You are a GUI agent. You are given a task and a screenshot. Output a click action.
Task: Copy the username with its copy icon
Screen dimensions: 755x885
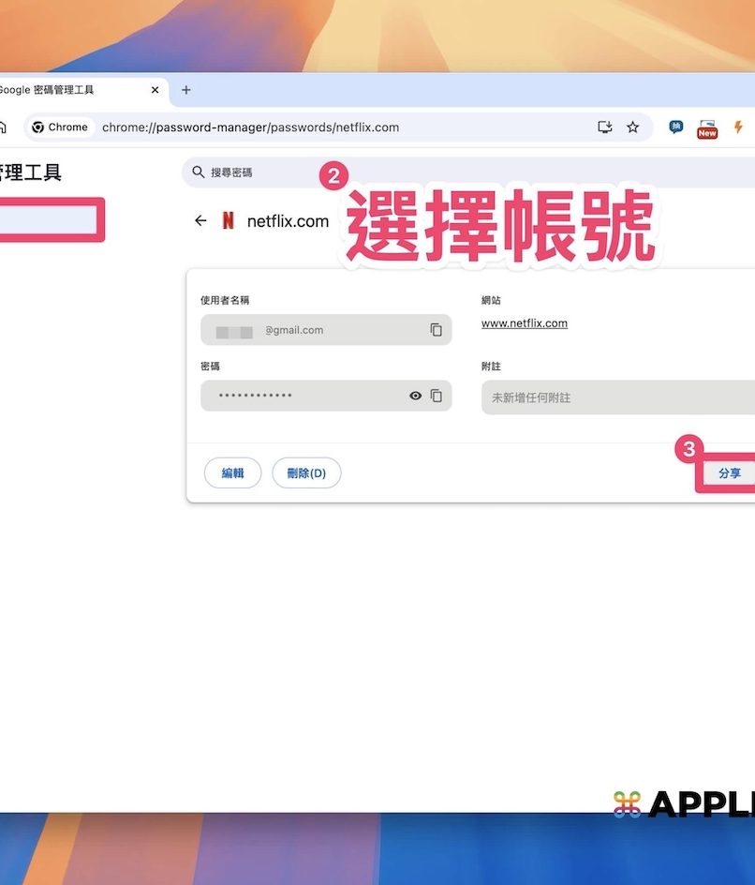[x=436, y=330]
